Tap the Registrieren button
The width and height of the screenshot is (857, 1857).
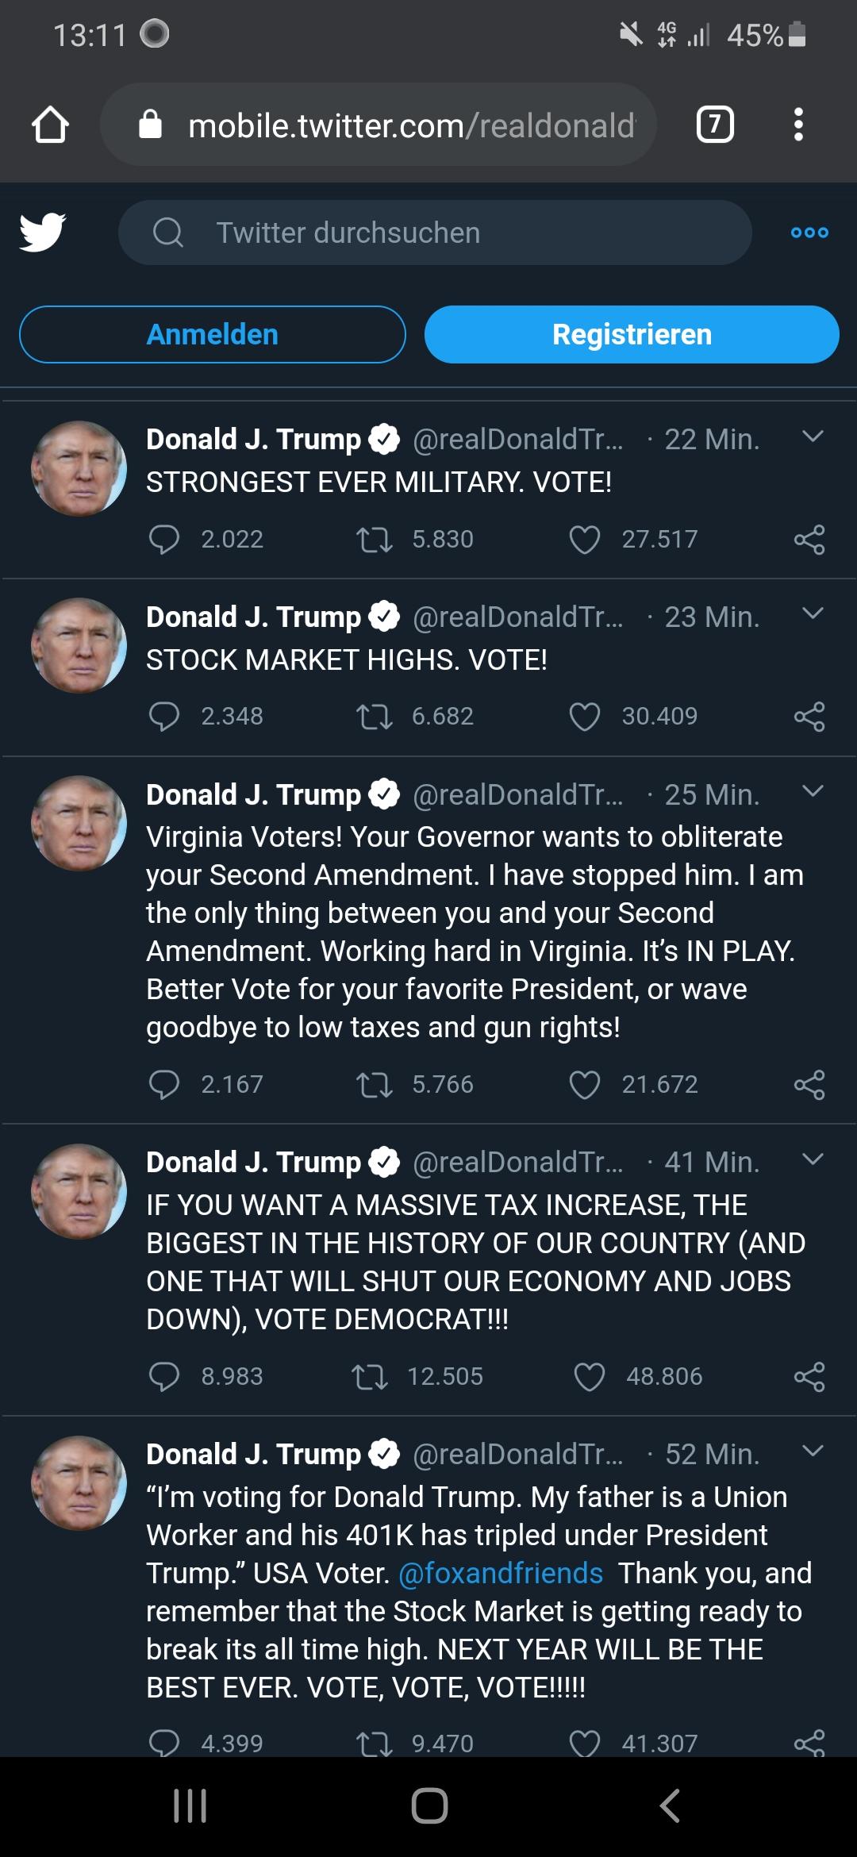point(632,334)
